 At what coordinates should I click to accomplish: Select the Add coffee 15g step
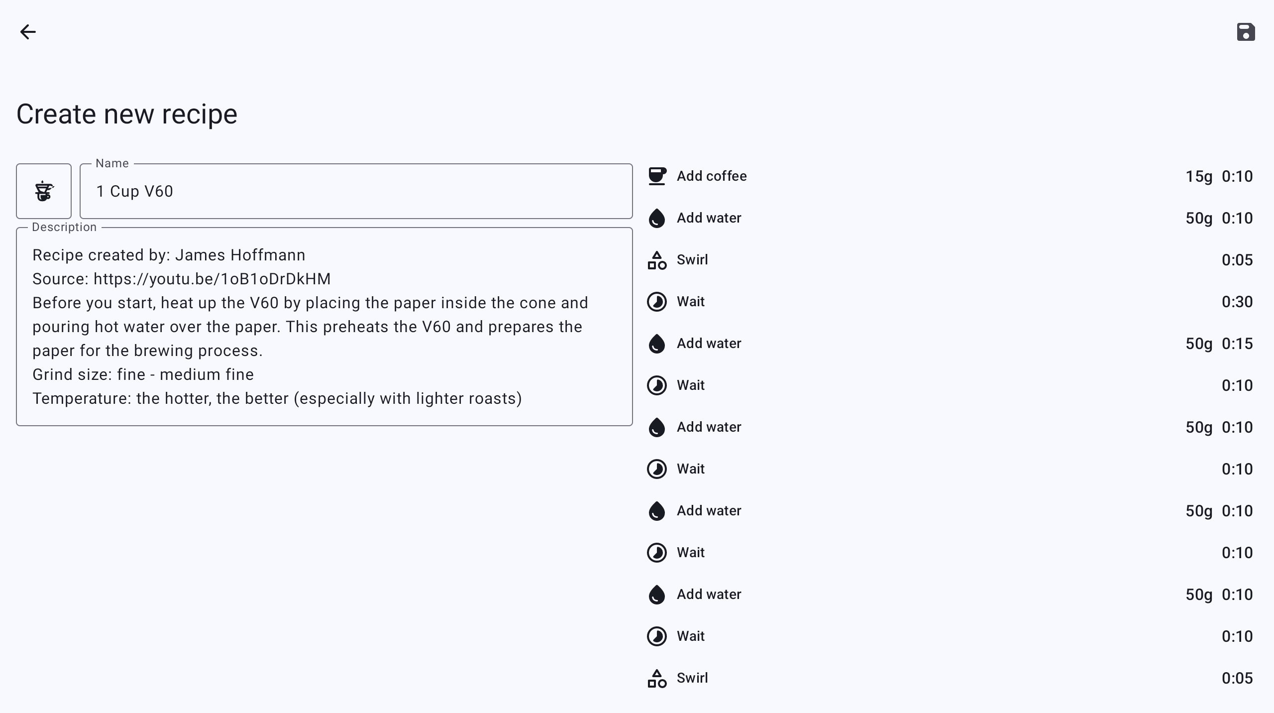pos(712,176)
